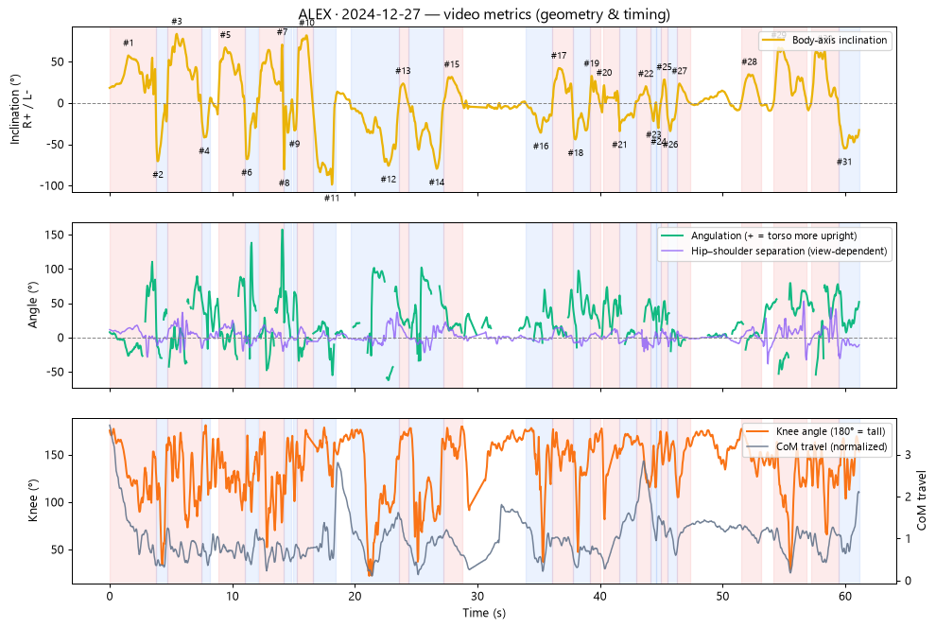The width and height of the screenshot is (936, 628).
Task: Click the "100" tick on the Knee axis
Action: (x=55, y=502)
